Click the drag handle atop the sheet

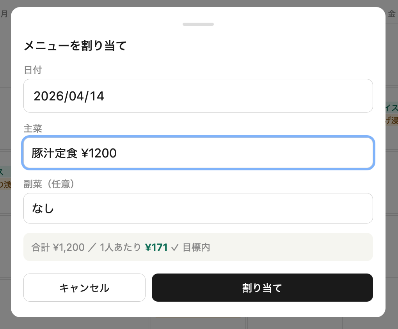tap(198, 24)
